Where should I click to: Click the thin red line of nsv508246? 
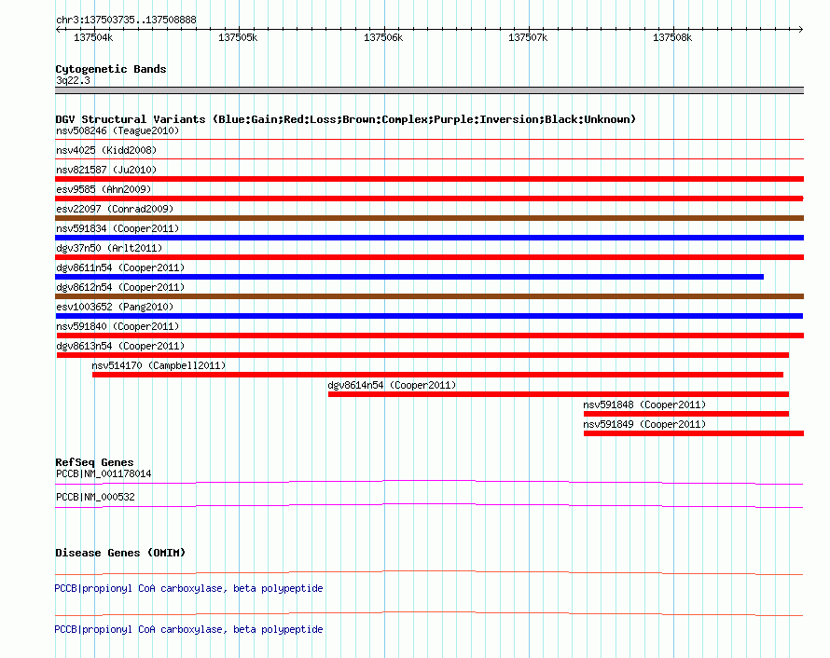tap(429, 139)
